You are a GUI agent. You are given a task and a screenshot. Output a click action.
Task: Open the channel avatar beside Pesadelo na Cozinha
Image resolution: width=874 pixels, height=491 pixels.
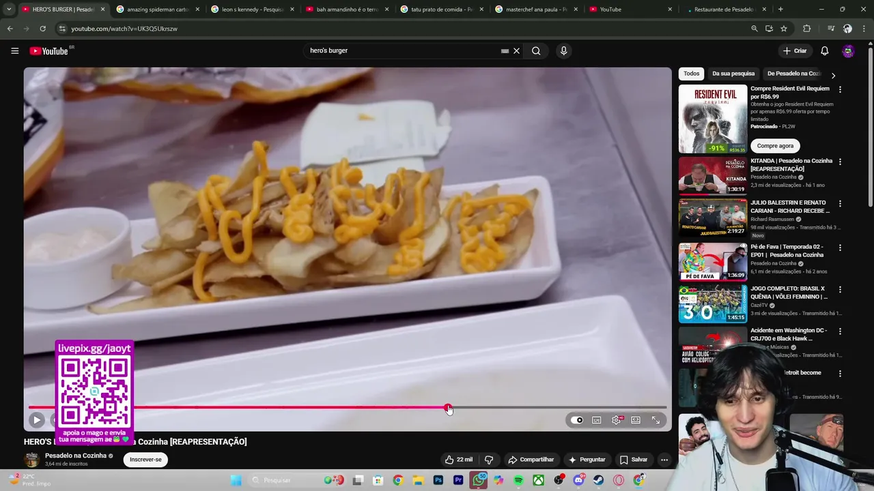31,460
